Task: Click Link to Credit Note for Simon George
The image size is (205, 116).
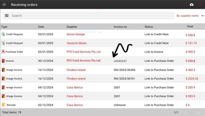Action: (x=156, y=34)
